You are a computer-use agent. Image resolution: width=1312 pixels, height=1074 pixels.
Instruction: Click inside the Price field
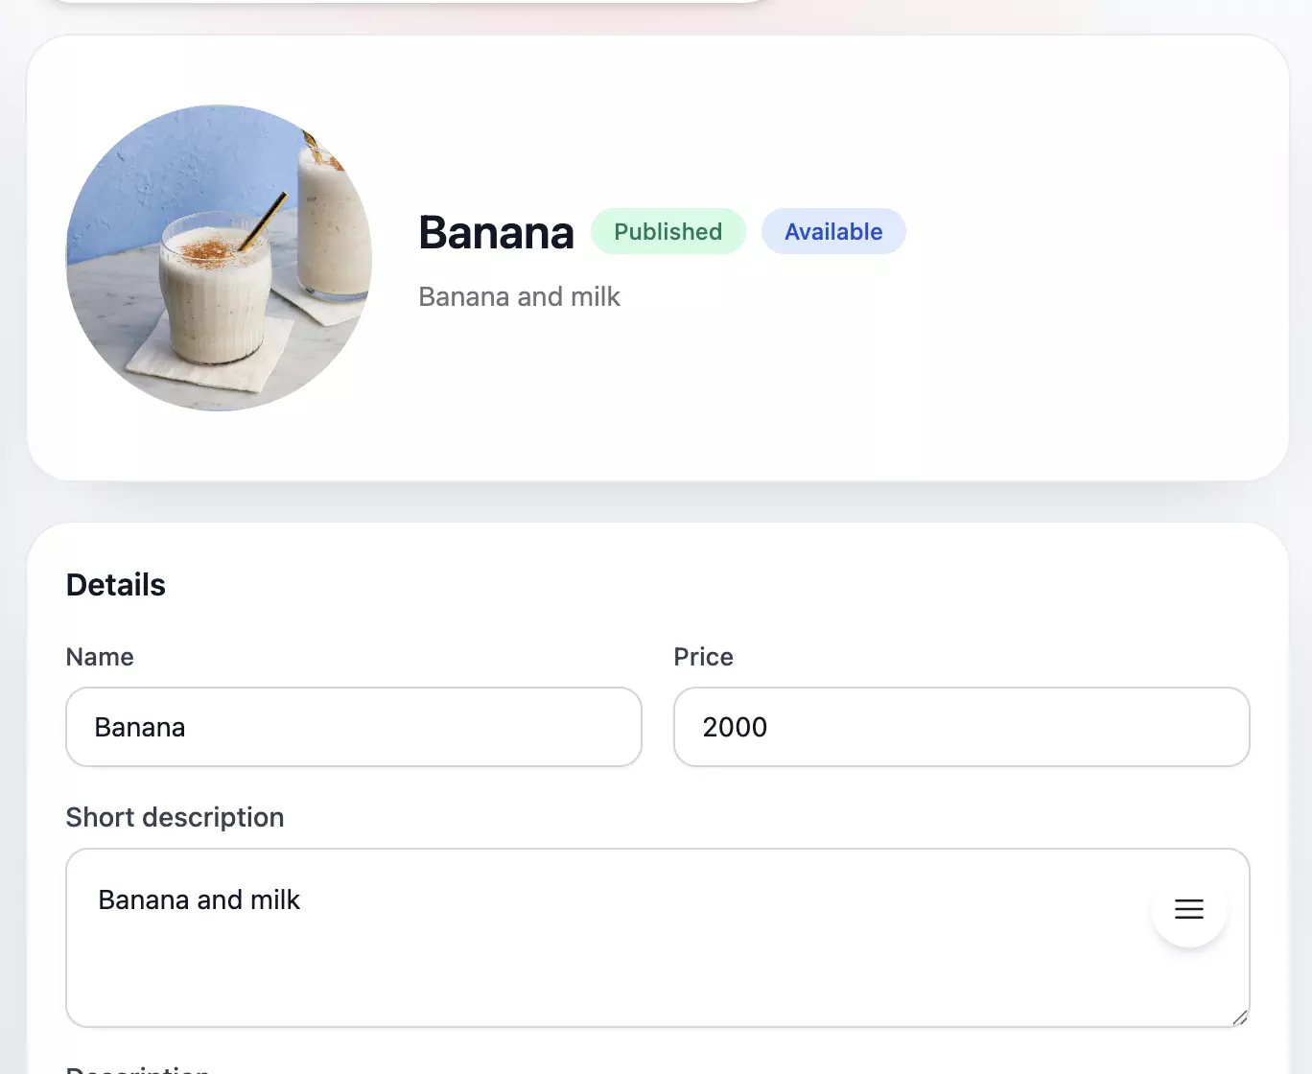pos(961,727)
